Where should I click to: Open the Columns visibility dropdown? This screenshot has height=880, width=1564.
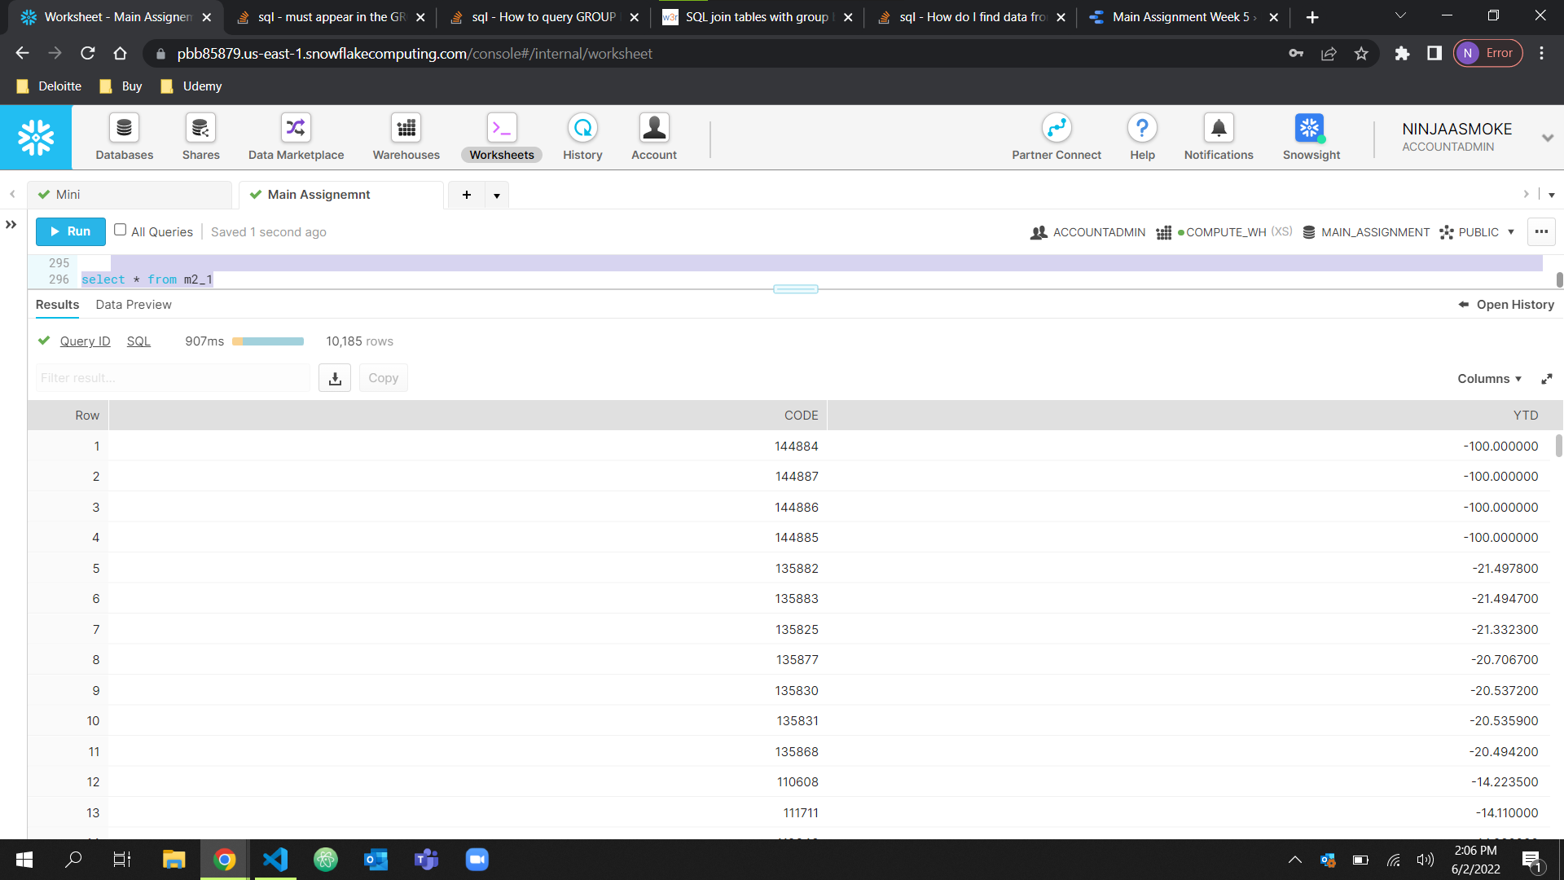(1488, 378)
